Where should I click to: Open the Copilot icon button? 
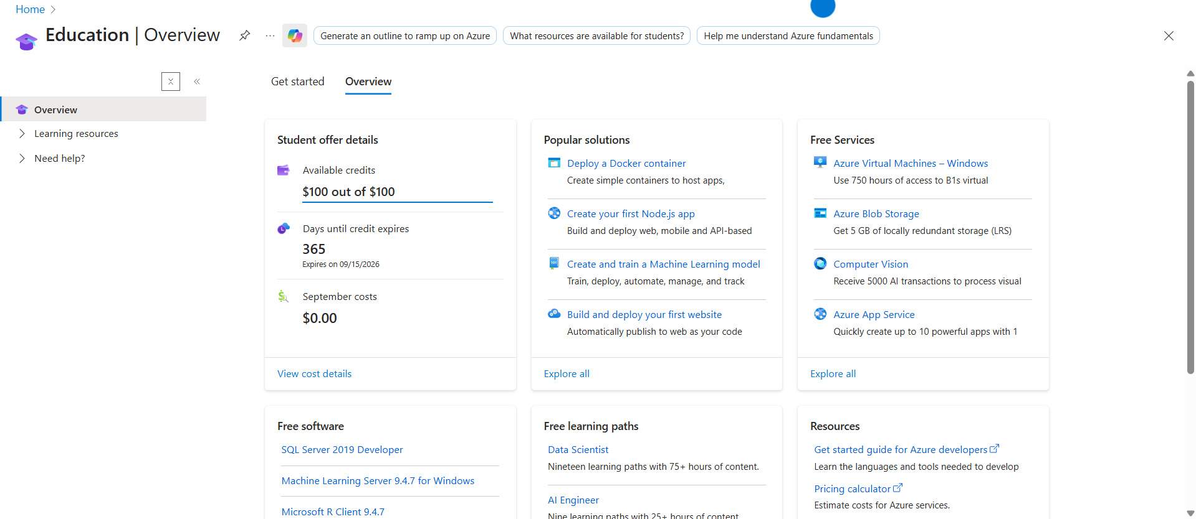pyautogui.click(x=295, y=35)
